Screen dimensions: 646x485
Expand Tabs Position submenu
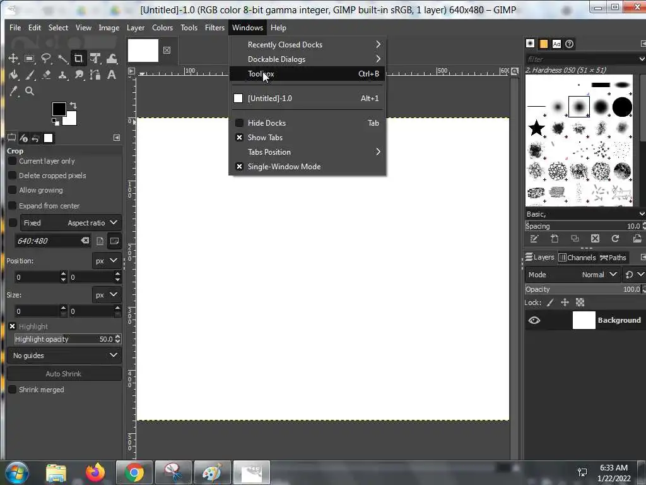(x=307, y=152)
